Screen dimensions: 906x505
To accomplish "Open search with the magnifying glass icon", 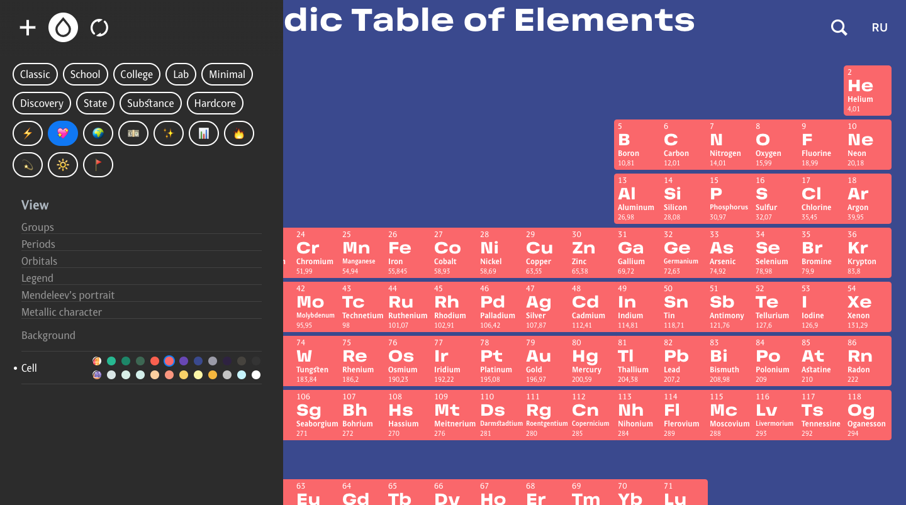I will (839, 28).
